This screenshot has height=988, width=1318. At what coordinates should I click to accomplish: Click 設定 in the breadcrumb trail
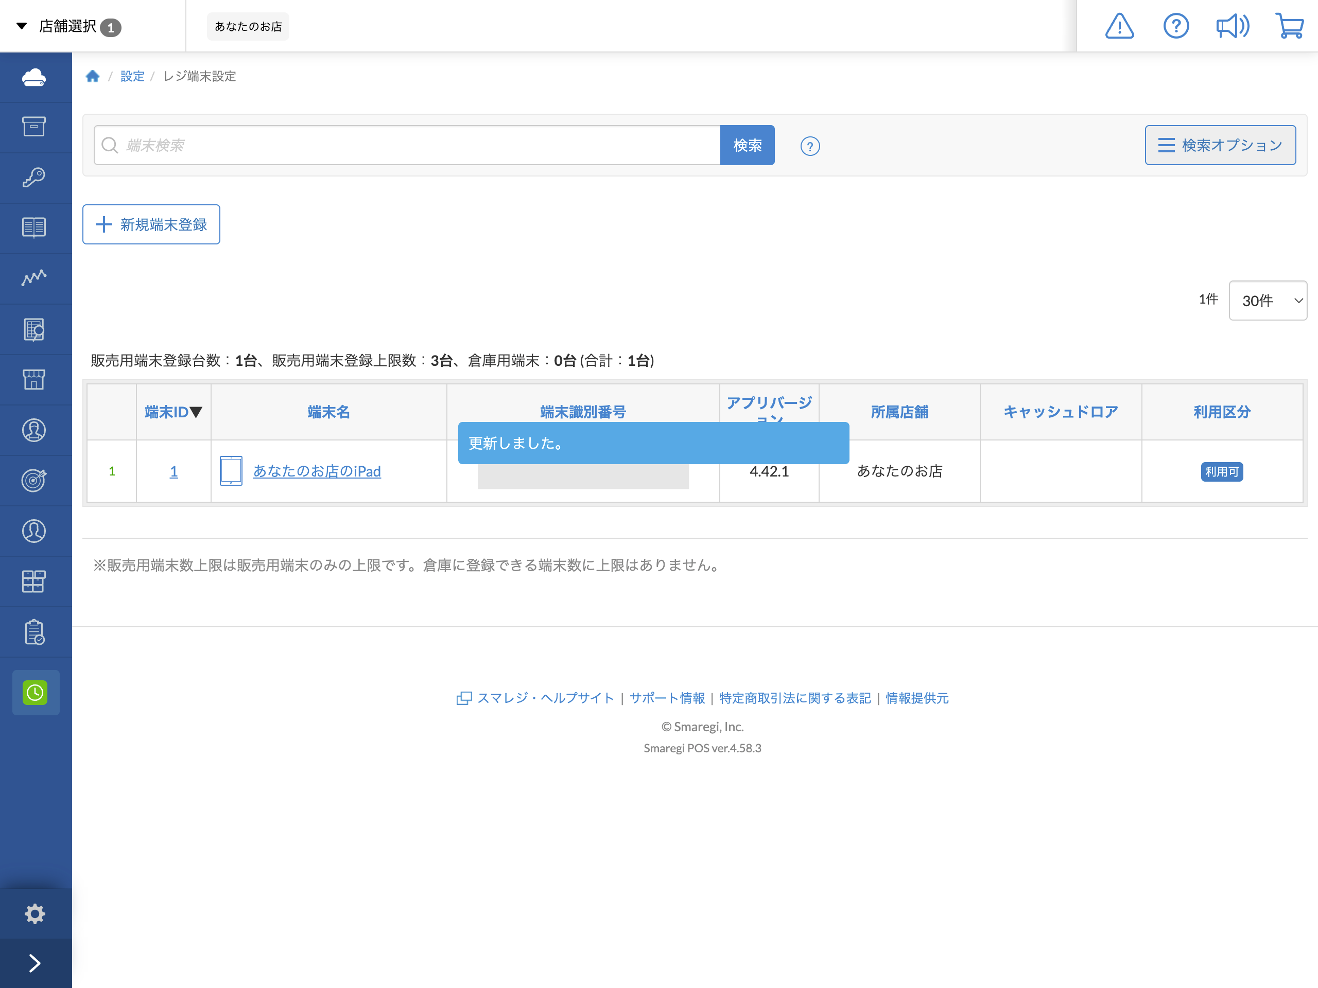click(x=132, y=76)
